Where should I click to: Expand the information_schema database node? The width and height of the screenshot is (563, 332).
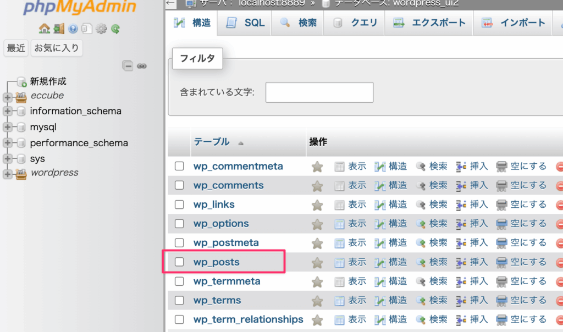(x=8, y=112)
